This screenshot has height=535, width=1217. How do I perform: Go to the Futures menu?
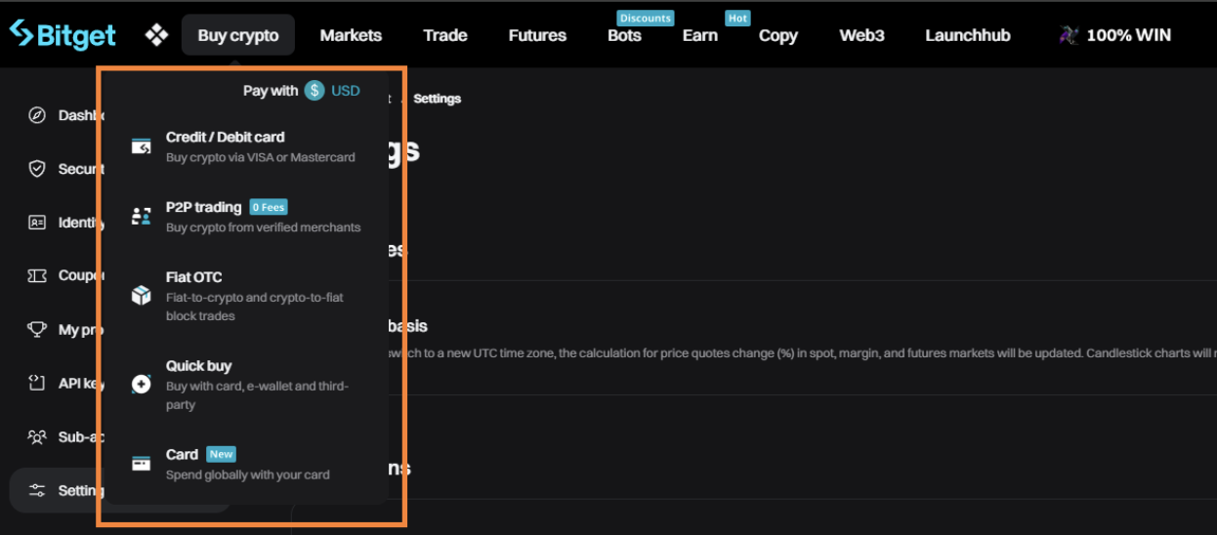click(x=537, y=35)
